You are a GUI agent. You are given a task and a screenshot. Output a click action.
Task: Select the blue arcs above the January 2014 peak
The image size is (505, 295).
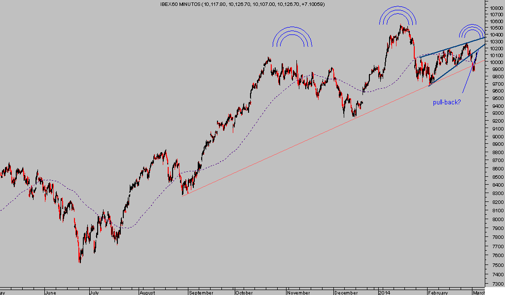(x=398, y=15)
